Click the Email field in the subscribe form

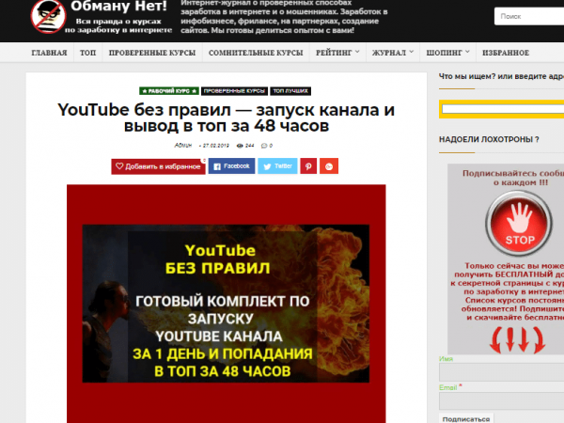pyautogui.click(x=501, y=401)
